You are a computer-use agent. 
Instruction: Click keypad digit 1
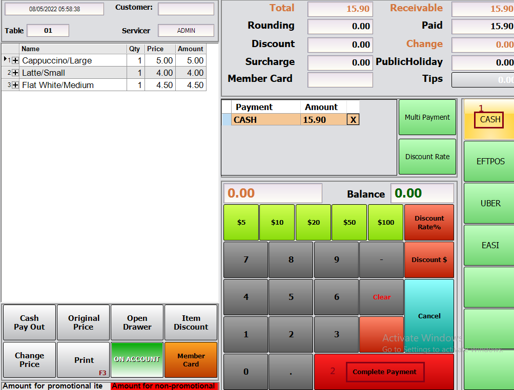tap(246, 334)
